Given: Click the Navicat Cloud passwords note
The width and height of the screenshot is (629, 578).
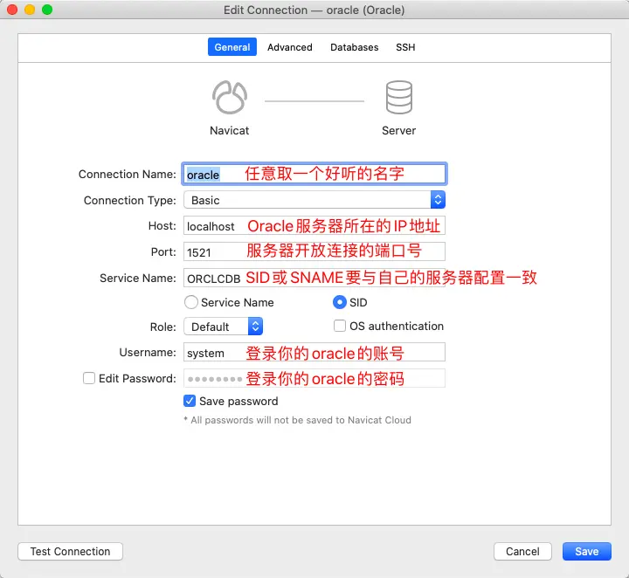Looking at the screenshot, I should (x=297, y=420).
